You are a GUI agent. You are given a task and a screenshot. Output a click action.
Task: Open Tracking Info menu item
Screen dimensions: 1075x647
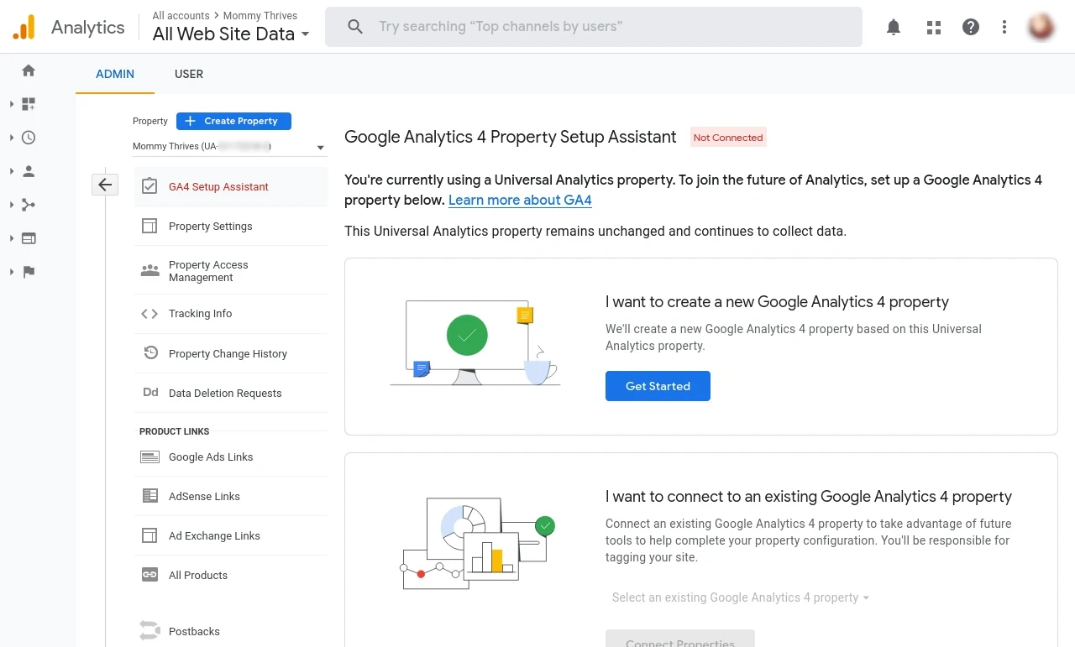coord(231,314)
